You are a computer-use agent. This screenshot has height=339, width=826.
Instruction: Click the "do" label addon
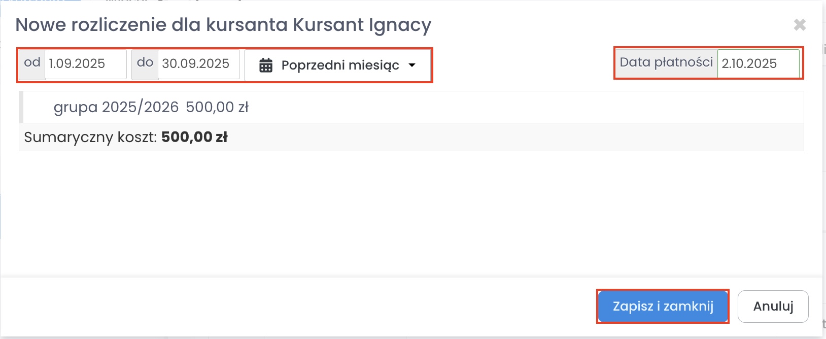(x=145, y=63)
